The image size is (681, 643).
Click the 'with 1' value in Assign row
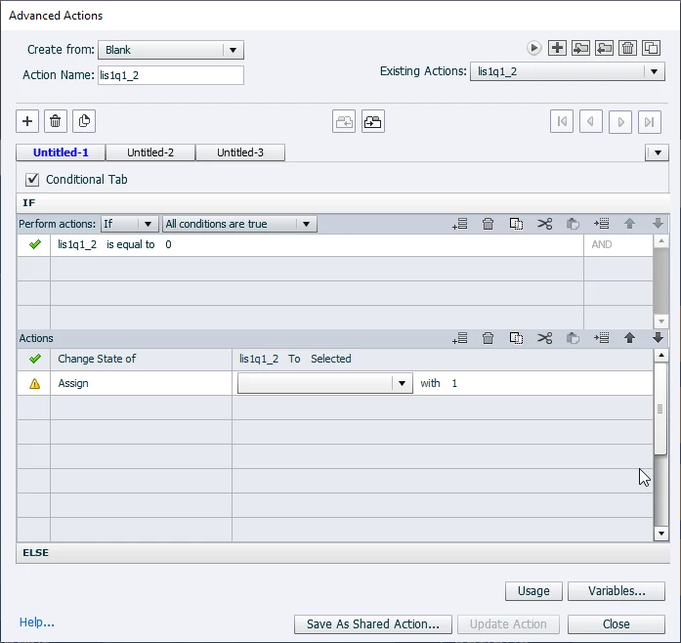pos(439,383)
